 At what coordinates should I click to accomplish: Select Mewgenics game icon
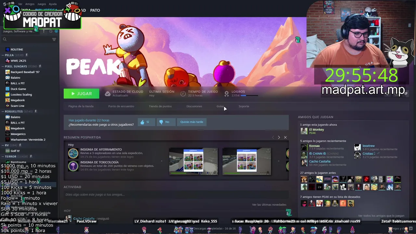(x=7, y=134)
